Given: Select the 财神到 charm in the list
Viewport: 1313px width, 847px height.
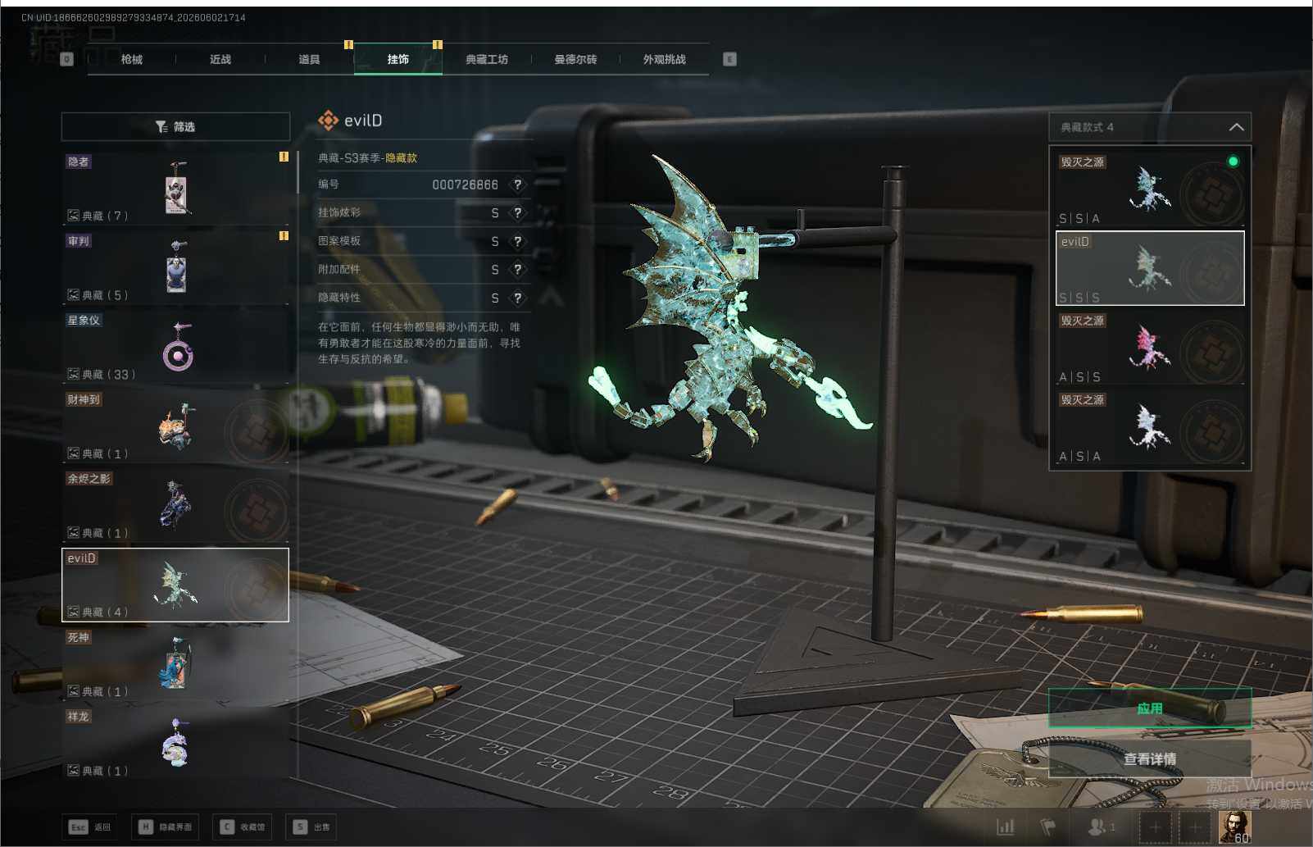Looking at the screenshot, I should [175, 426].
